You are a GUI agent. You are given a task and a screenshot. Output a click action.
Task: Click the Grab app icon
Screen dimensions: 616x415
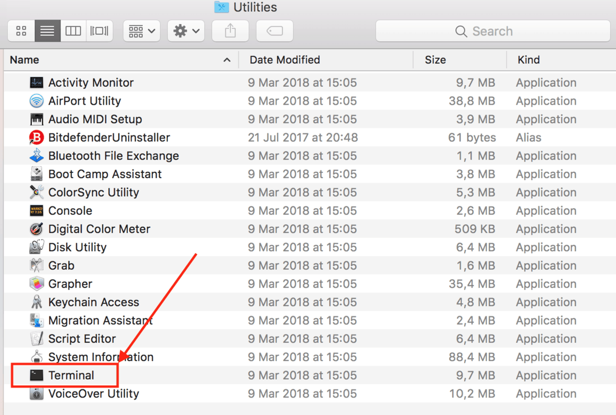37,266
